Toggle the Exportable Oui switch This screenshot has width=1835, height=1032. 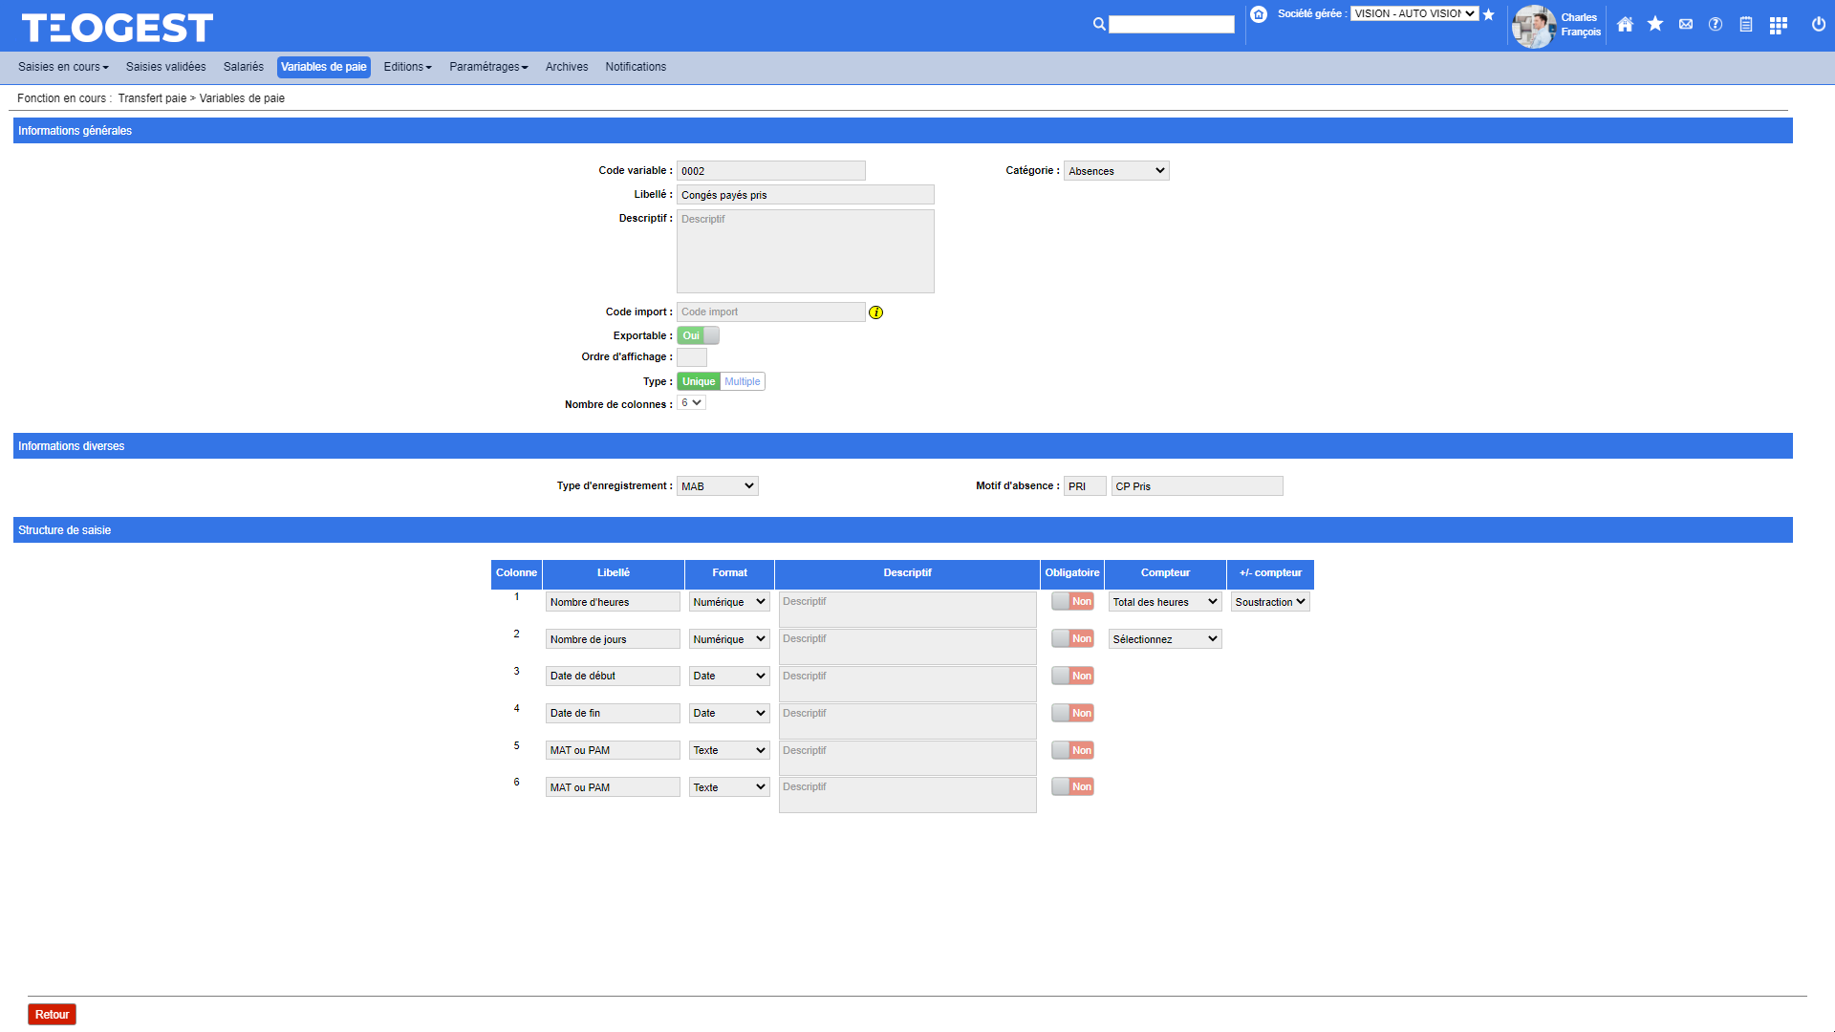pos(698,335)
